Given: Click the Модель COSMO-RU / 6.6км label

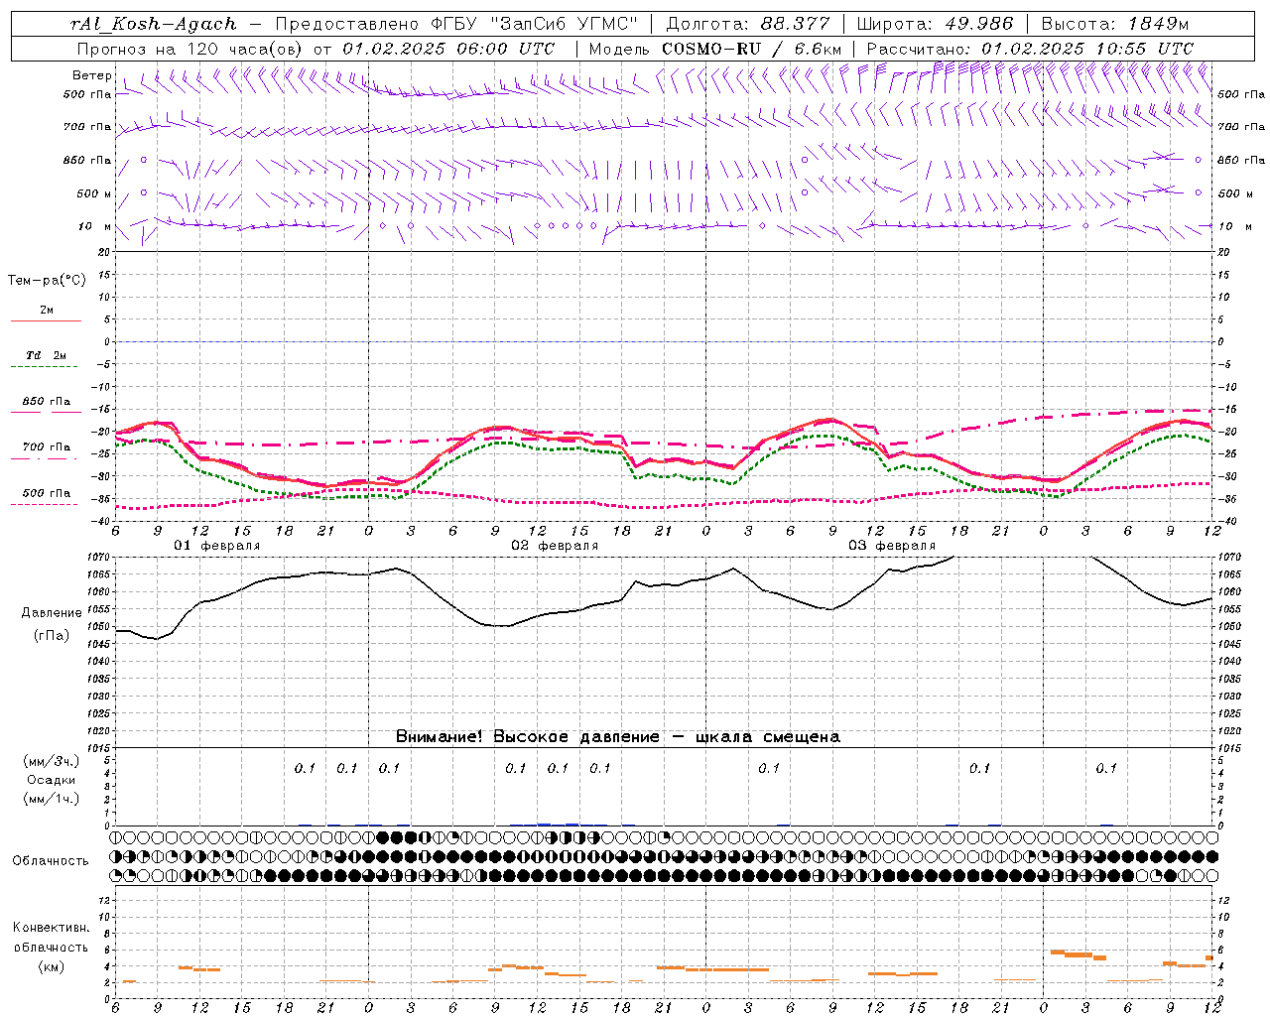Looking at the screenshot, I should (x=715, y=49).
